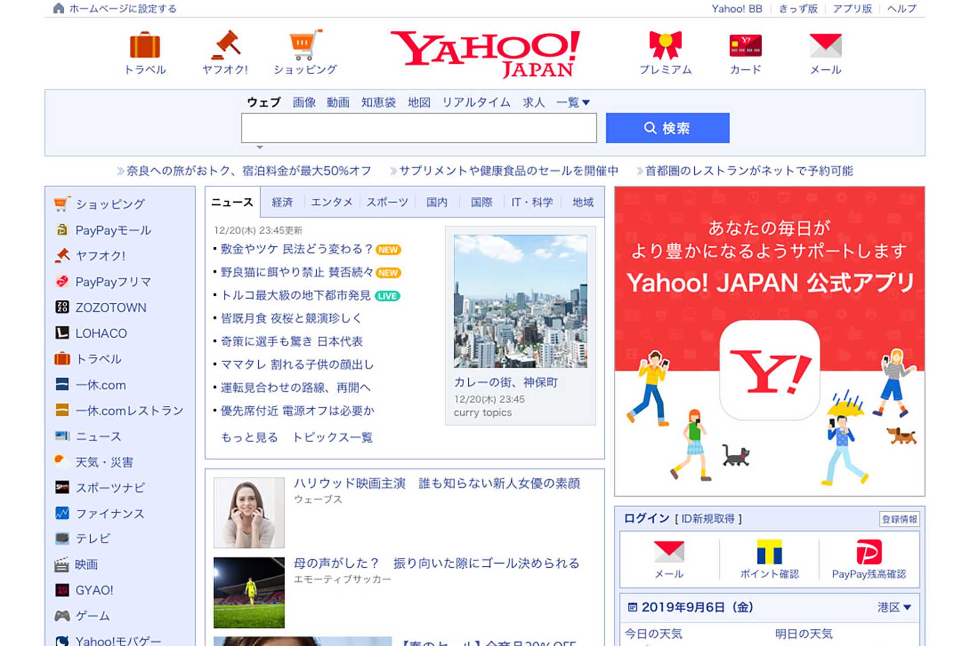Click into the web search text field
The height and width of the screenshot is (646, 970).
(x=419, y=128)
